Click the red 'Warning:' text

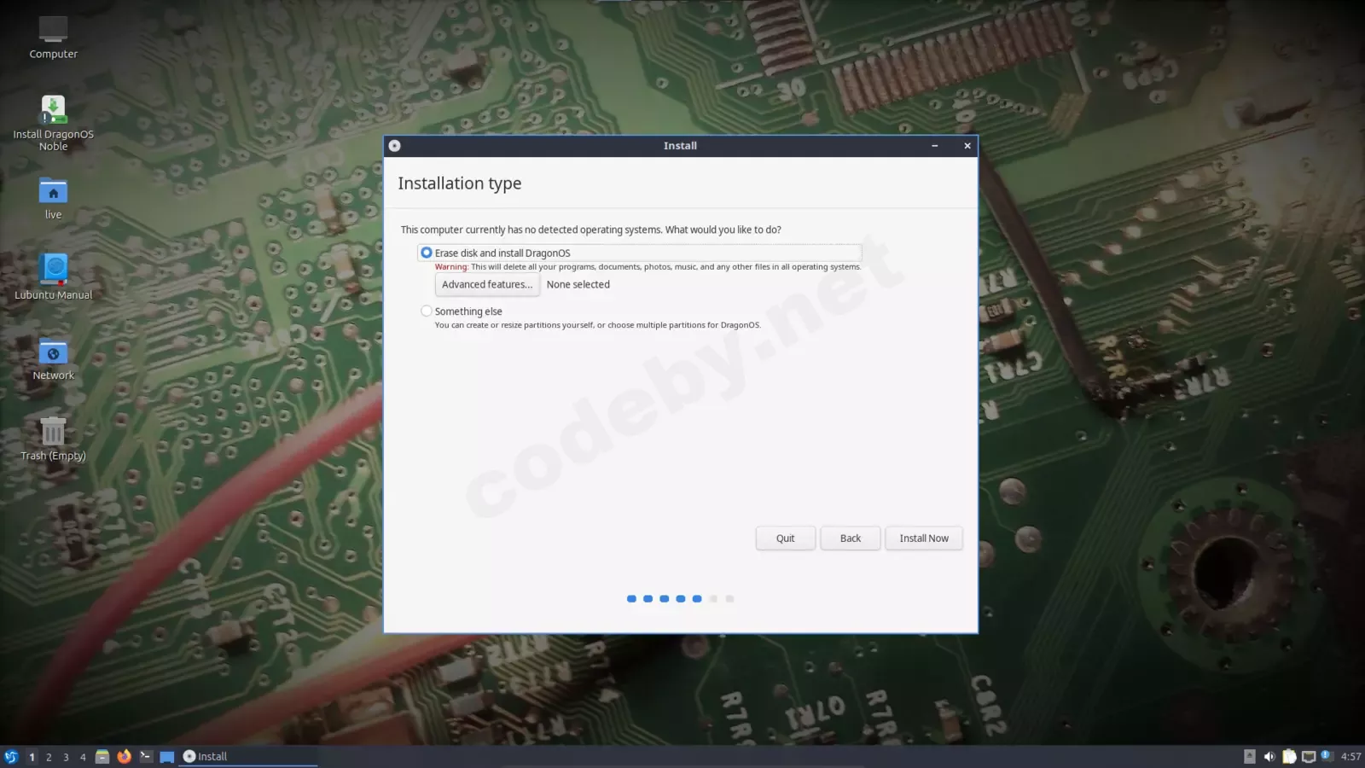451,267
